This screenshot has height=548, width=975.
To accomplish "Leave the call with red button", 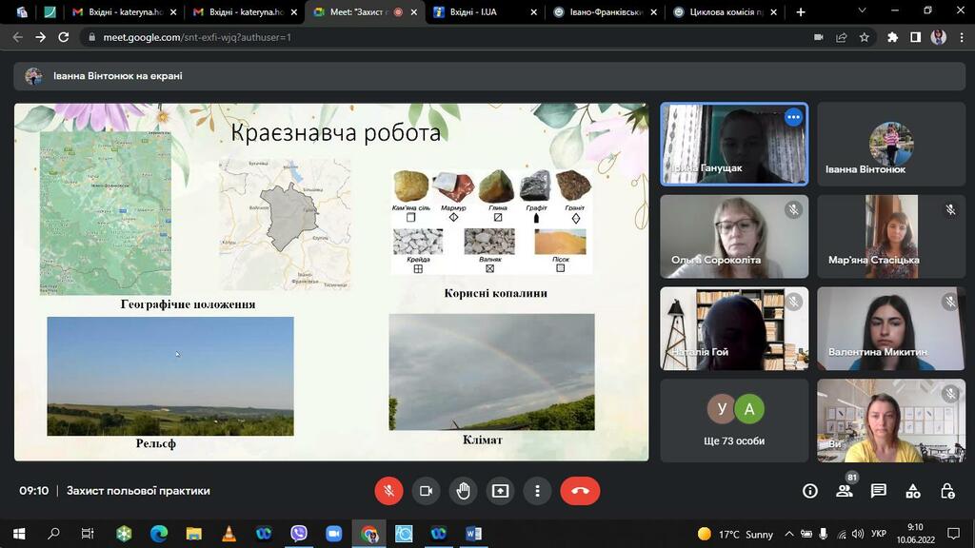I will [x=580, y=491].
